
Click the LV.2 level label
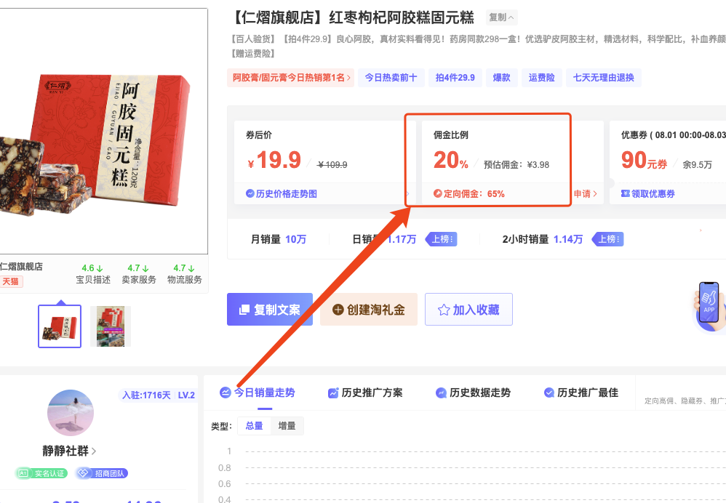click(187, 395)
